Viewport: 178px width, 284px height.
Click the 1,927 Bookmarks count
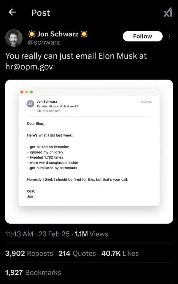(x=33, y=272)
